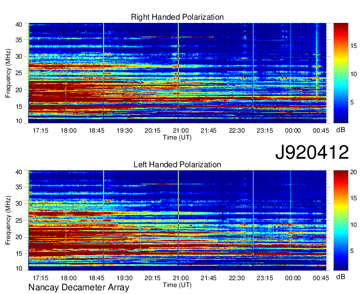Select the J920412 observation label
Image resolution: width=363 pixels, height=294 pixels.
tap(312, 152)
